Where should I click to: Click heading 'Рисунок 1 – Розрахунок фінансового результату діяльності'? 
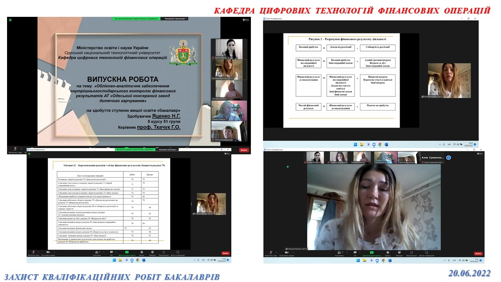point(347,39)
